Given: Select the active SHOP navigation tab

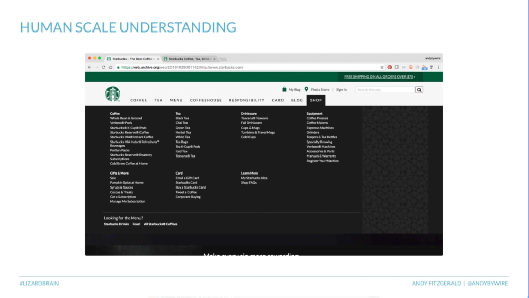Looking at the screenshot, I should [x=316, y=100].
